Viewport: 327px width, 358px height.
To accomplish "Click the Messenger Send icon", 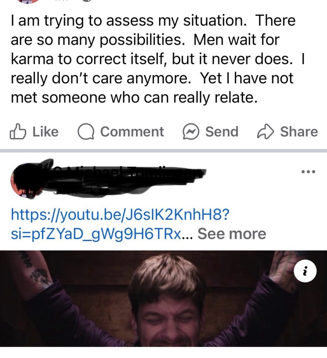I will [191, 132].
